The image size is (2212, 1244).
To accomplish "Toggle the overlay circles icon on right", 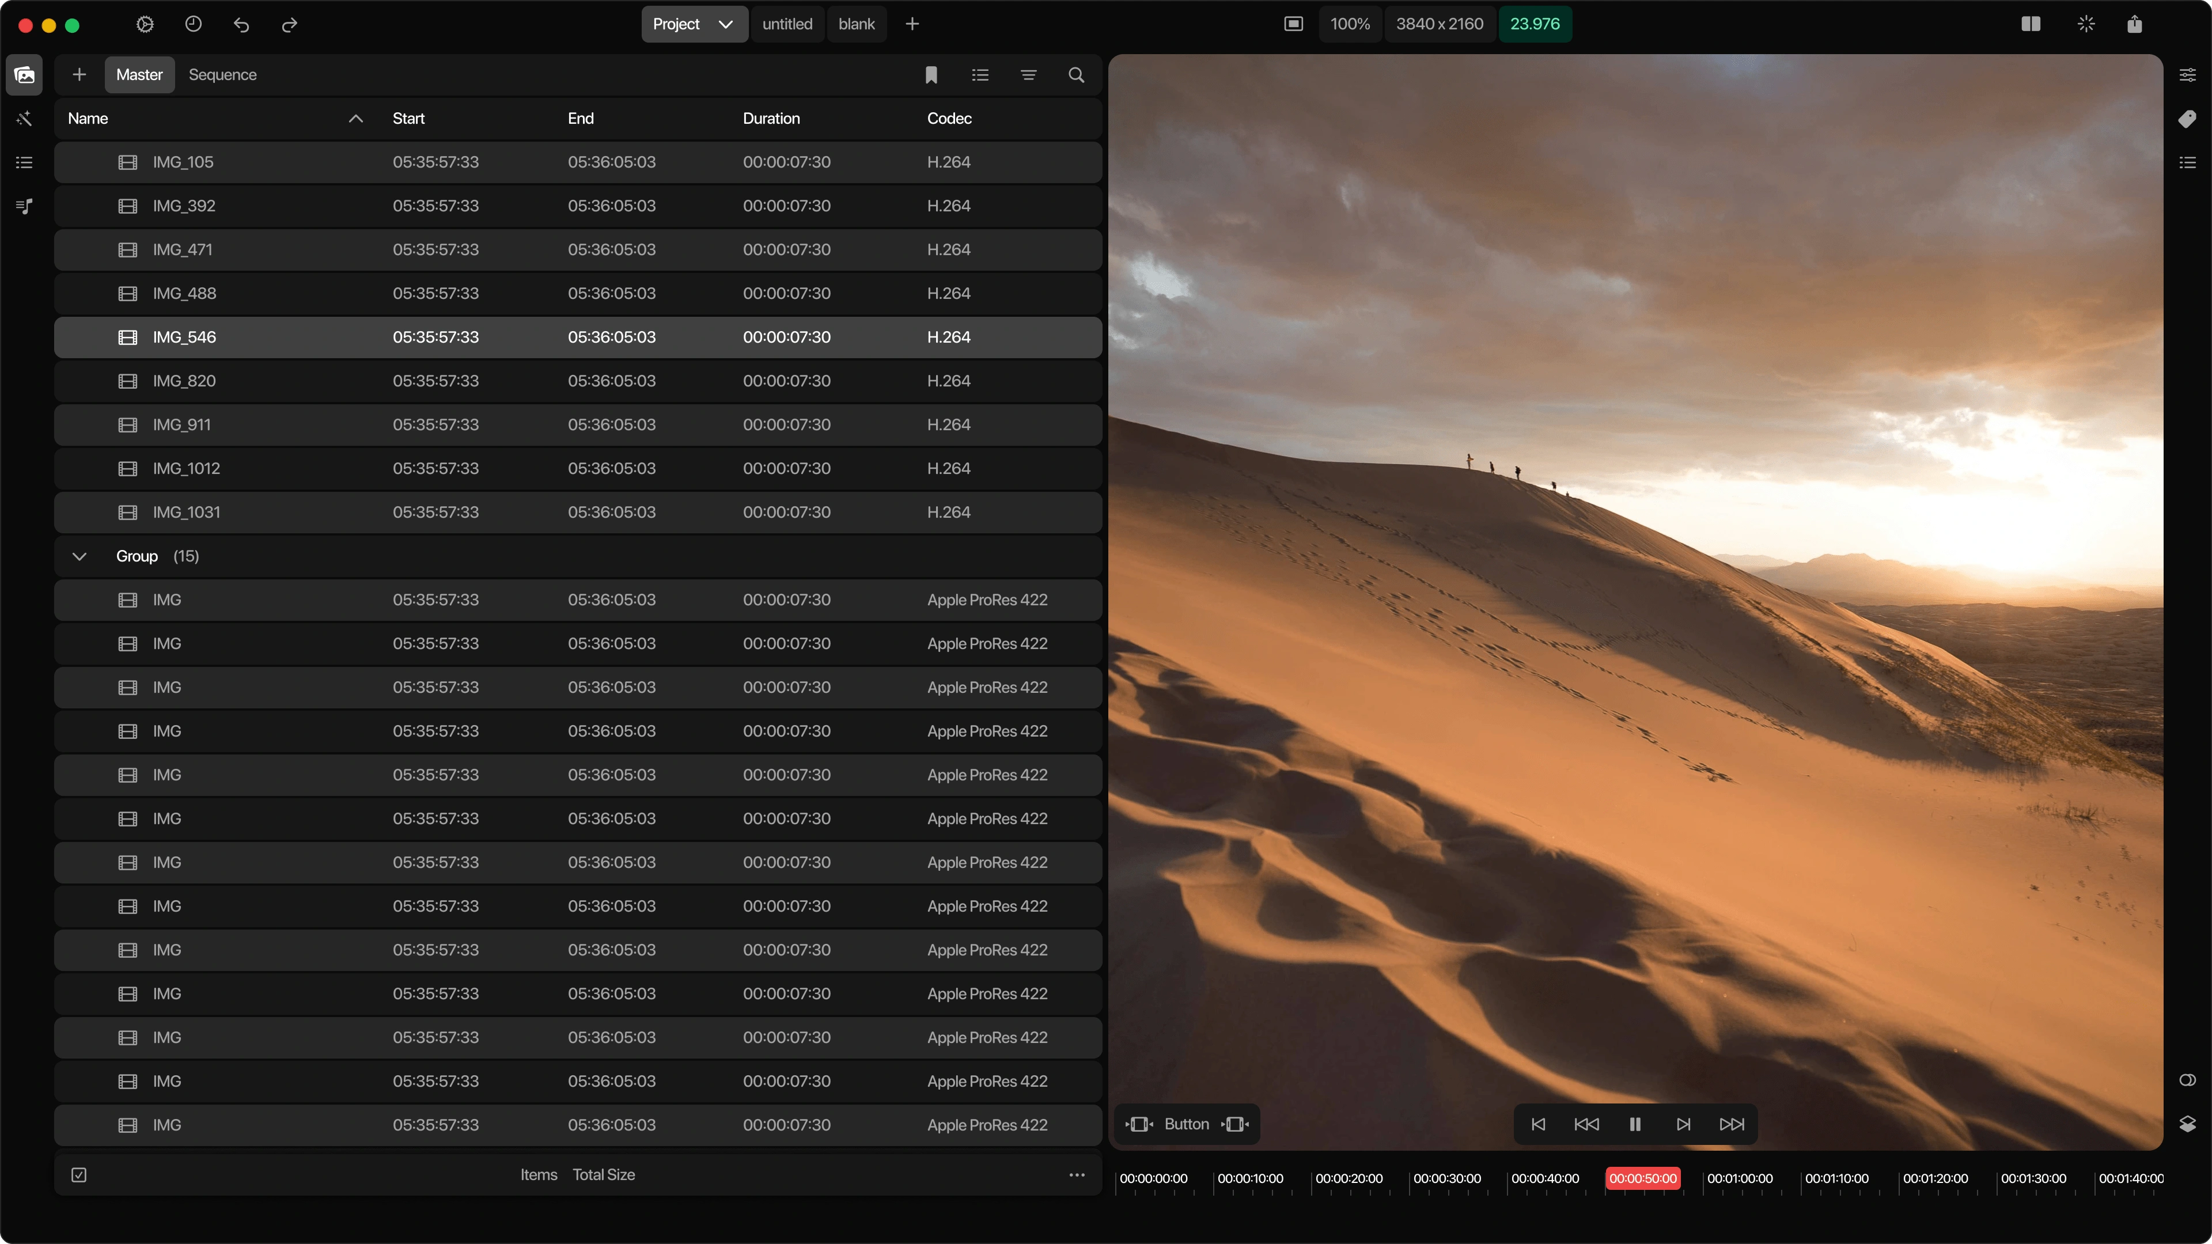I will pyautogui.click(x=2187, y=1080).
